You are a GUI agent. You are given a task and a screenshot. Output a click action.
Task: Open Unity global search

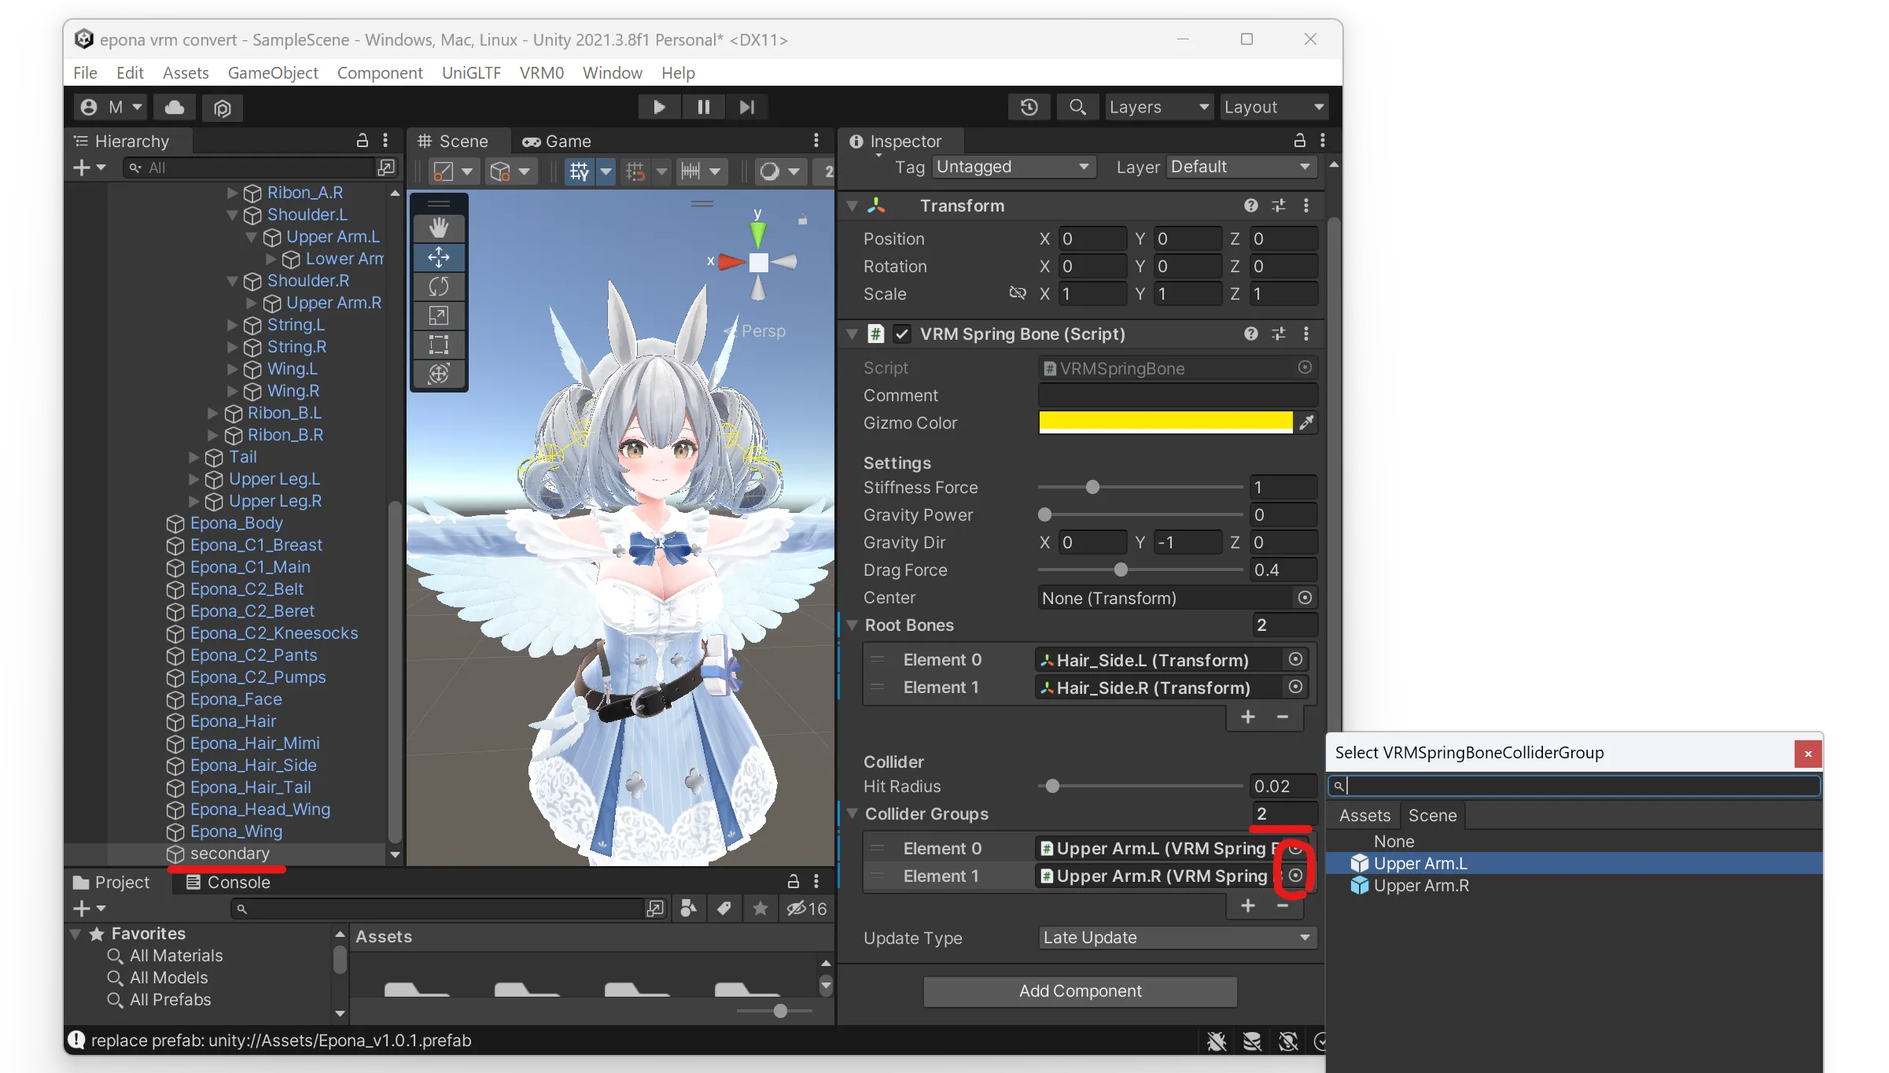point(1077,107)
